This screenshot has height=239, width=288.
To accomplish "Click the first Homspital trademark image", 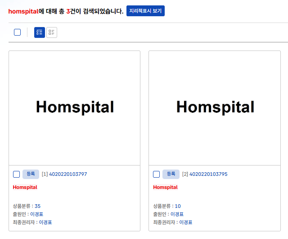I will (x=75, y=107).
